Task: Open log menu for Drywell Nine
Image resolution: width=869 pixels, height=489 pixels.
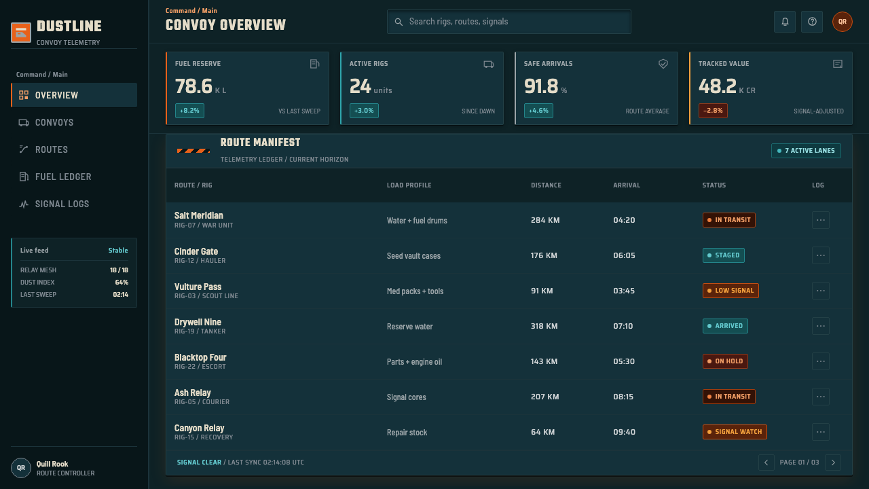Action: [x=821, y=326]
